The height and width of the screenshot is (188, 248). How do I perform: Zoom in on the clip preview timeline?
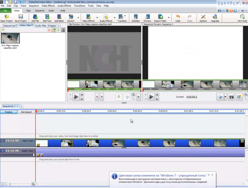tap(133, 95)
